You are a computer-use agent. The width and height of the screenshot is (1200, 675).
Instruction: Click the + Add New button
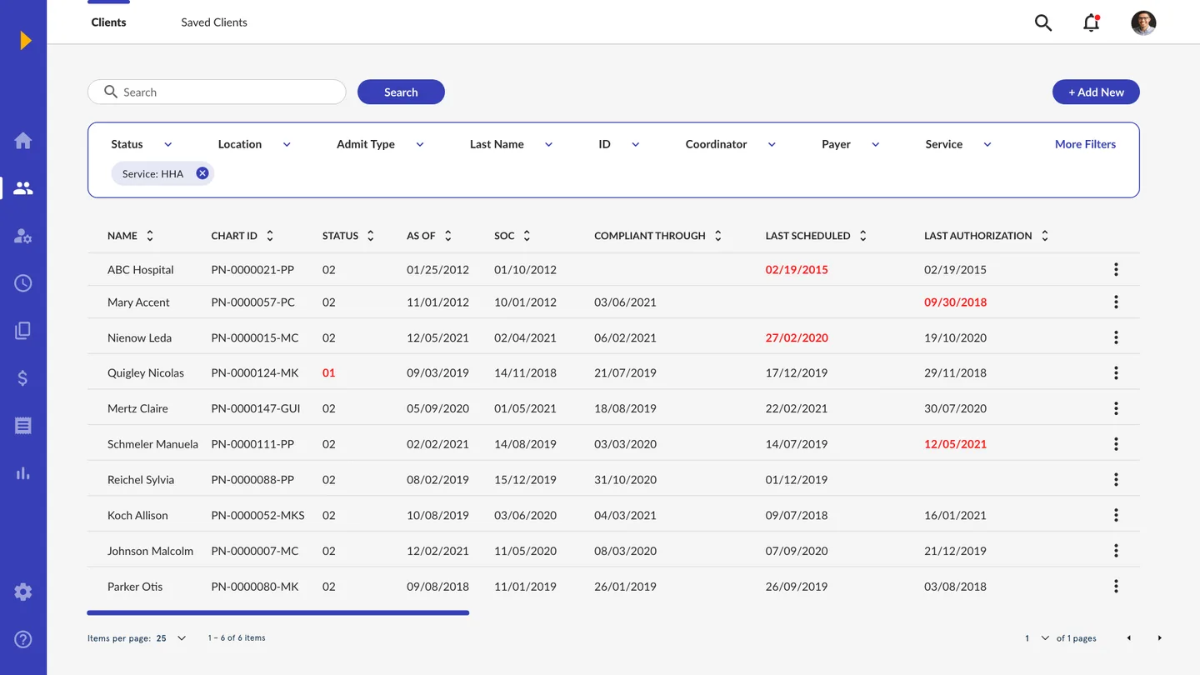(1096, 92)
